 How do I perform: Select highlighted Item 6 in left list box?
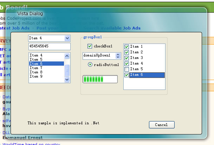coord(46,64)
